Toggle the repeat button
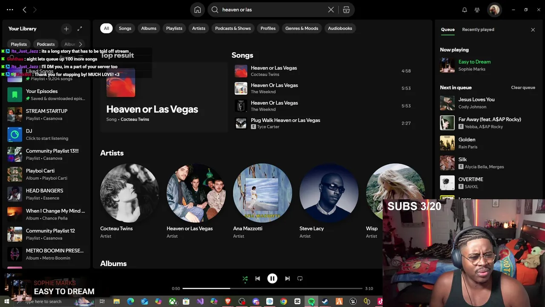Screen dimensions: 545x307 click(300, 278)
